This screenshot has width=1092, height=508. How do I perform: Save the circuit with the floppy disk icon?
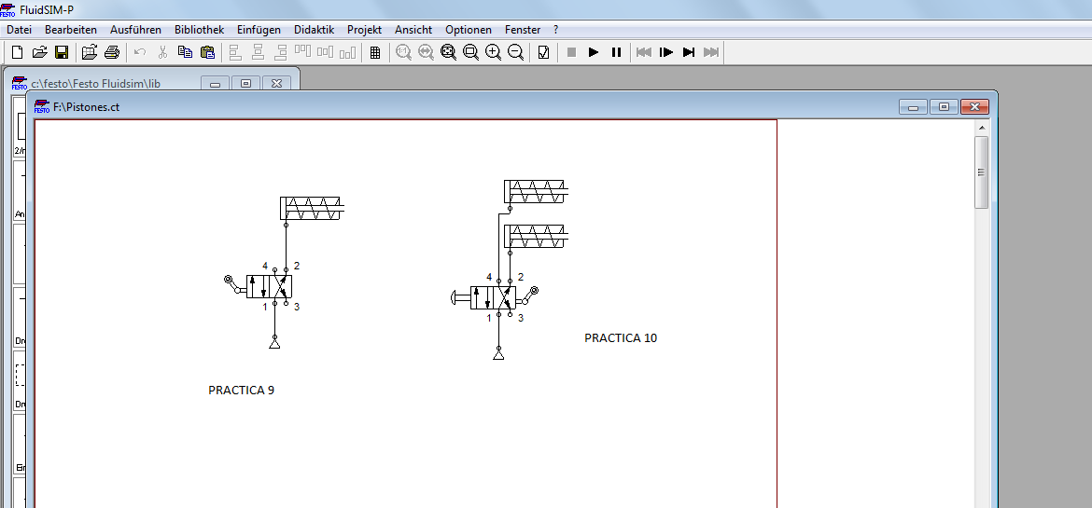click(x=62, y=52)
